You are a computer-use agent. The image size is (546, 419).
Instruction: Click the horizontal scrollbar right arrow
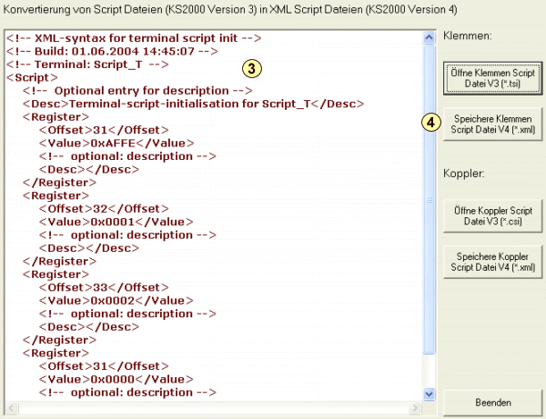[415, 407]
